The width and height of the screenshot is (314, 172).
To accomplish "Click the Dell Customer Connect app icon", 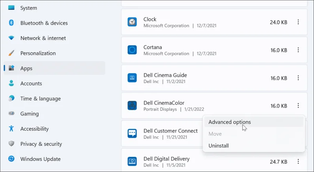I will [x=132, y=134].
